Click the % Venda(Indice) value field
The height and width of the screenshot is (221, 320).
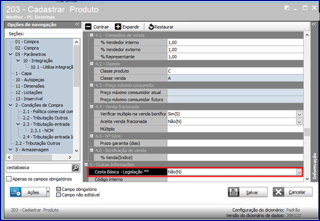235,157
